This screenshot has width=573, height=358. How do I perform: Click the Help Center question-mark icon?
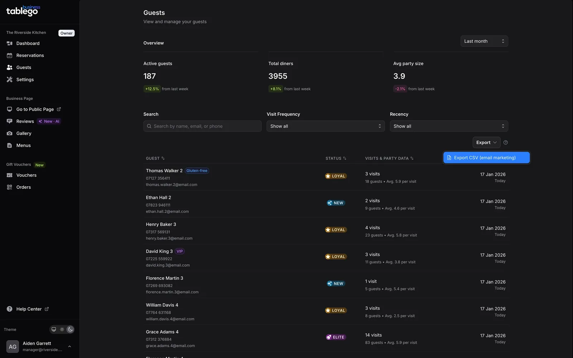tap(10, 309)
